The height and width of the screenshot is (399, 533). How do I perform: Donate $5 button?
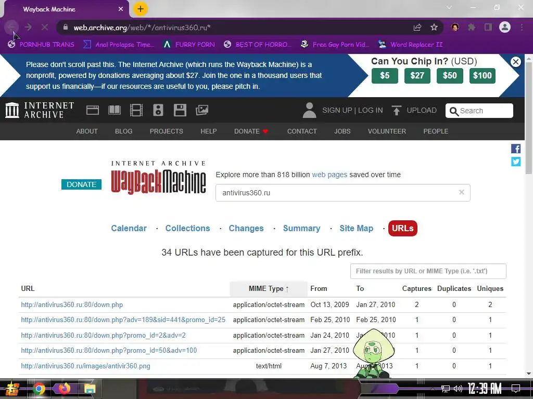[385, 75]
